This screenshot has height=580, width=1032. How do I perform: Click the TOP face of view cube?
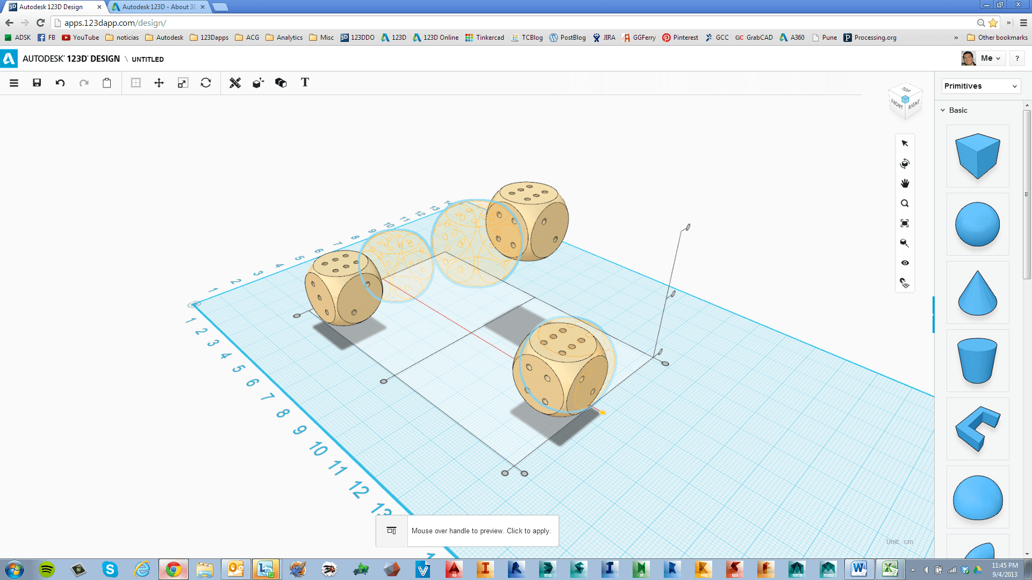pyautogui.click(x=906, y=90)
